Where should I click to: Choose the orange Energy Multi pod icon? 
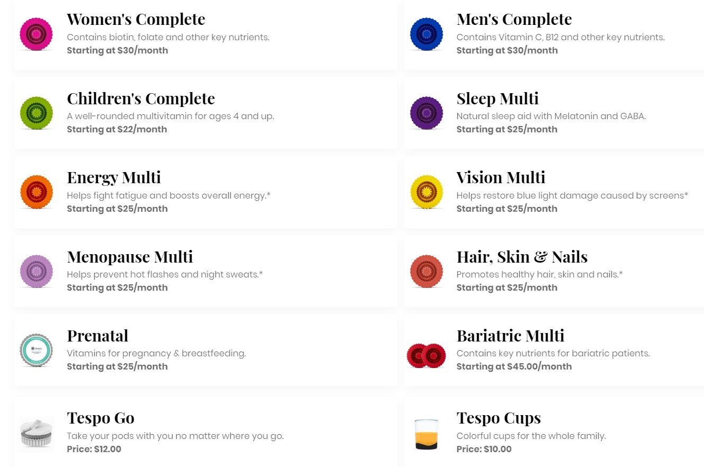(x=36, y=192)
